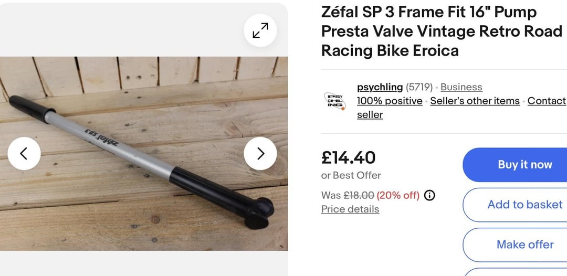Click the 20% off discount text

click(398, 195)
